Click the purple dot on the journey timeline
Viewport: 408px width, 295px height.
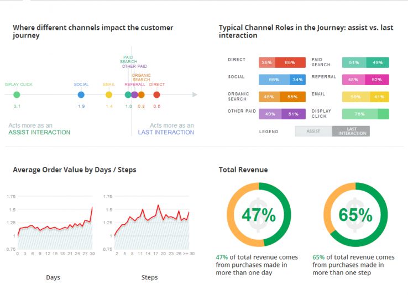coord(135,95)
